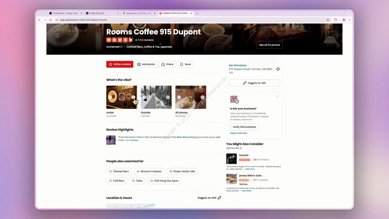Show the previous Outside photo with the left arrow
The image size is (389, 219).
[145, 97]
